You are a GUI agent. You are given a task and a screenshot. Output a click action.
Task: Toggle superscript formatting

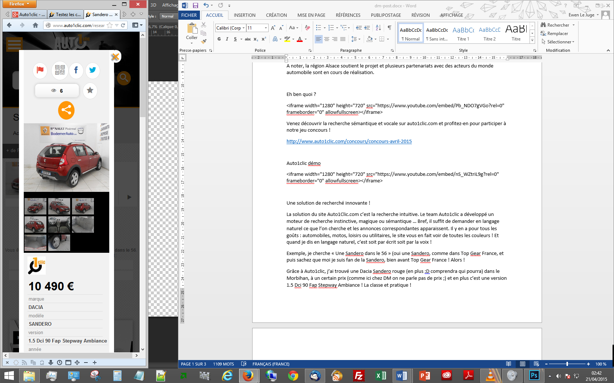(264, 39)
